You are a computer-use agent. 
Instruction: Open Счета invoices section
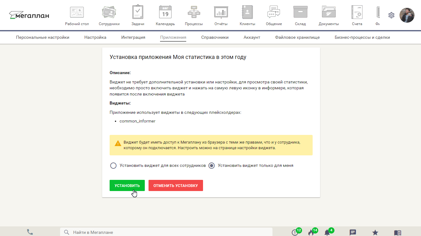point(357,16)
